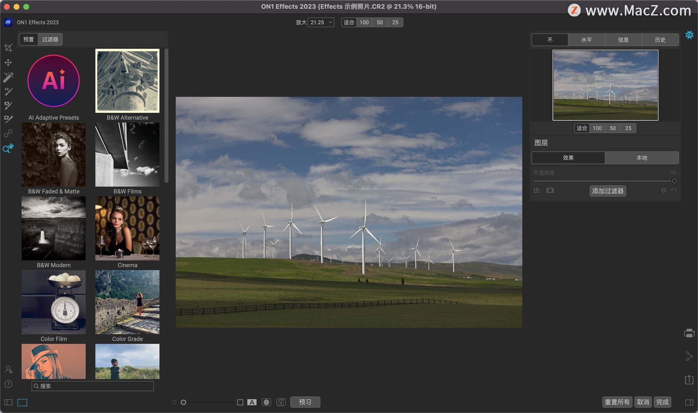Switch to the 过滤器 tab
The image size is (698, 413).
tap(50, 39)
